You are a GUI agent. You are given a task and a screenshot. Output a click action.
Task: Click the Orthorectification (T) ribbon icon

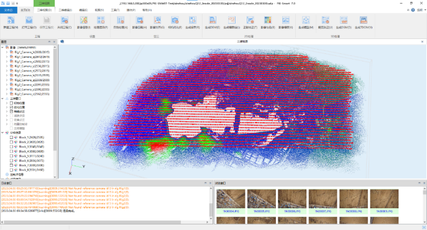250,20
